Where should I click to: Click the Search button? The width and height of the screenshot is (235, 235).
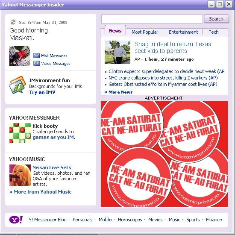click(x=216, y=19)
